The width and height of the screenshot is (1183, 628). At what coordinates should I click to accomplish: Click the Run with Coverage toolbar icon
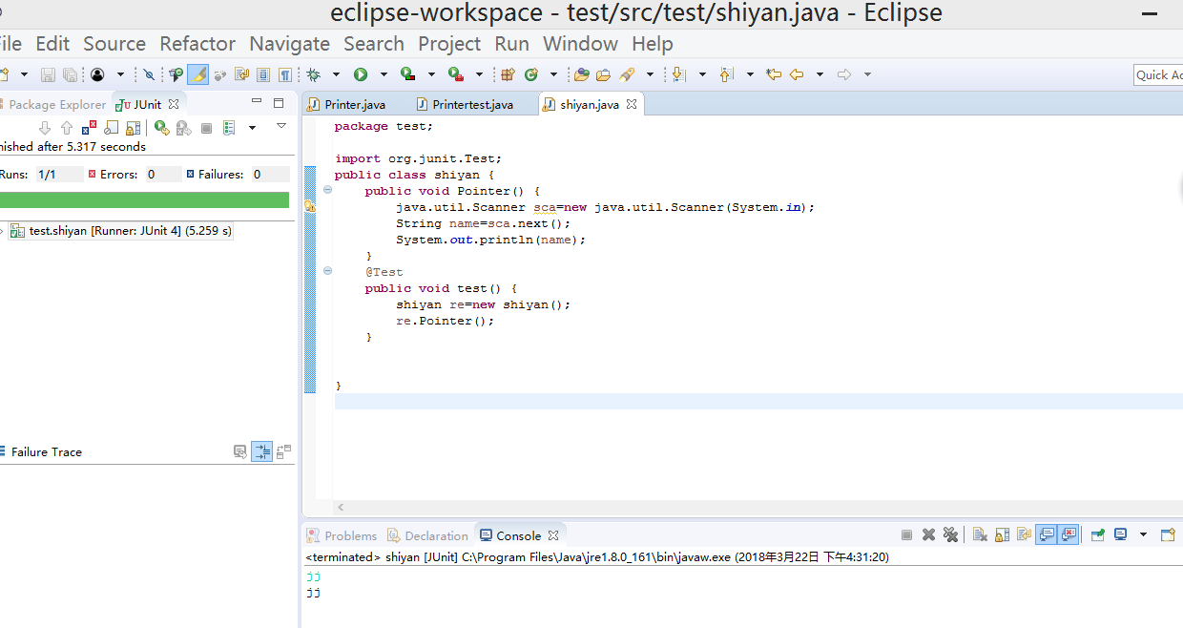tap(407, 74)
